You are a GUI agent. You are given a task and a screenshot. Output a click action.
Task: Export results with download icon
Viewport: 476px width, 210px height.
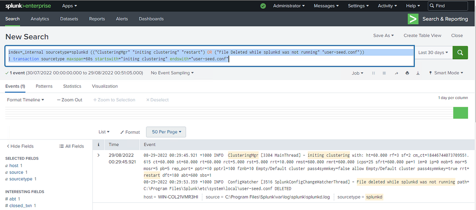418,73
